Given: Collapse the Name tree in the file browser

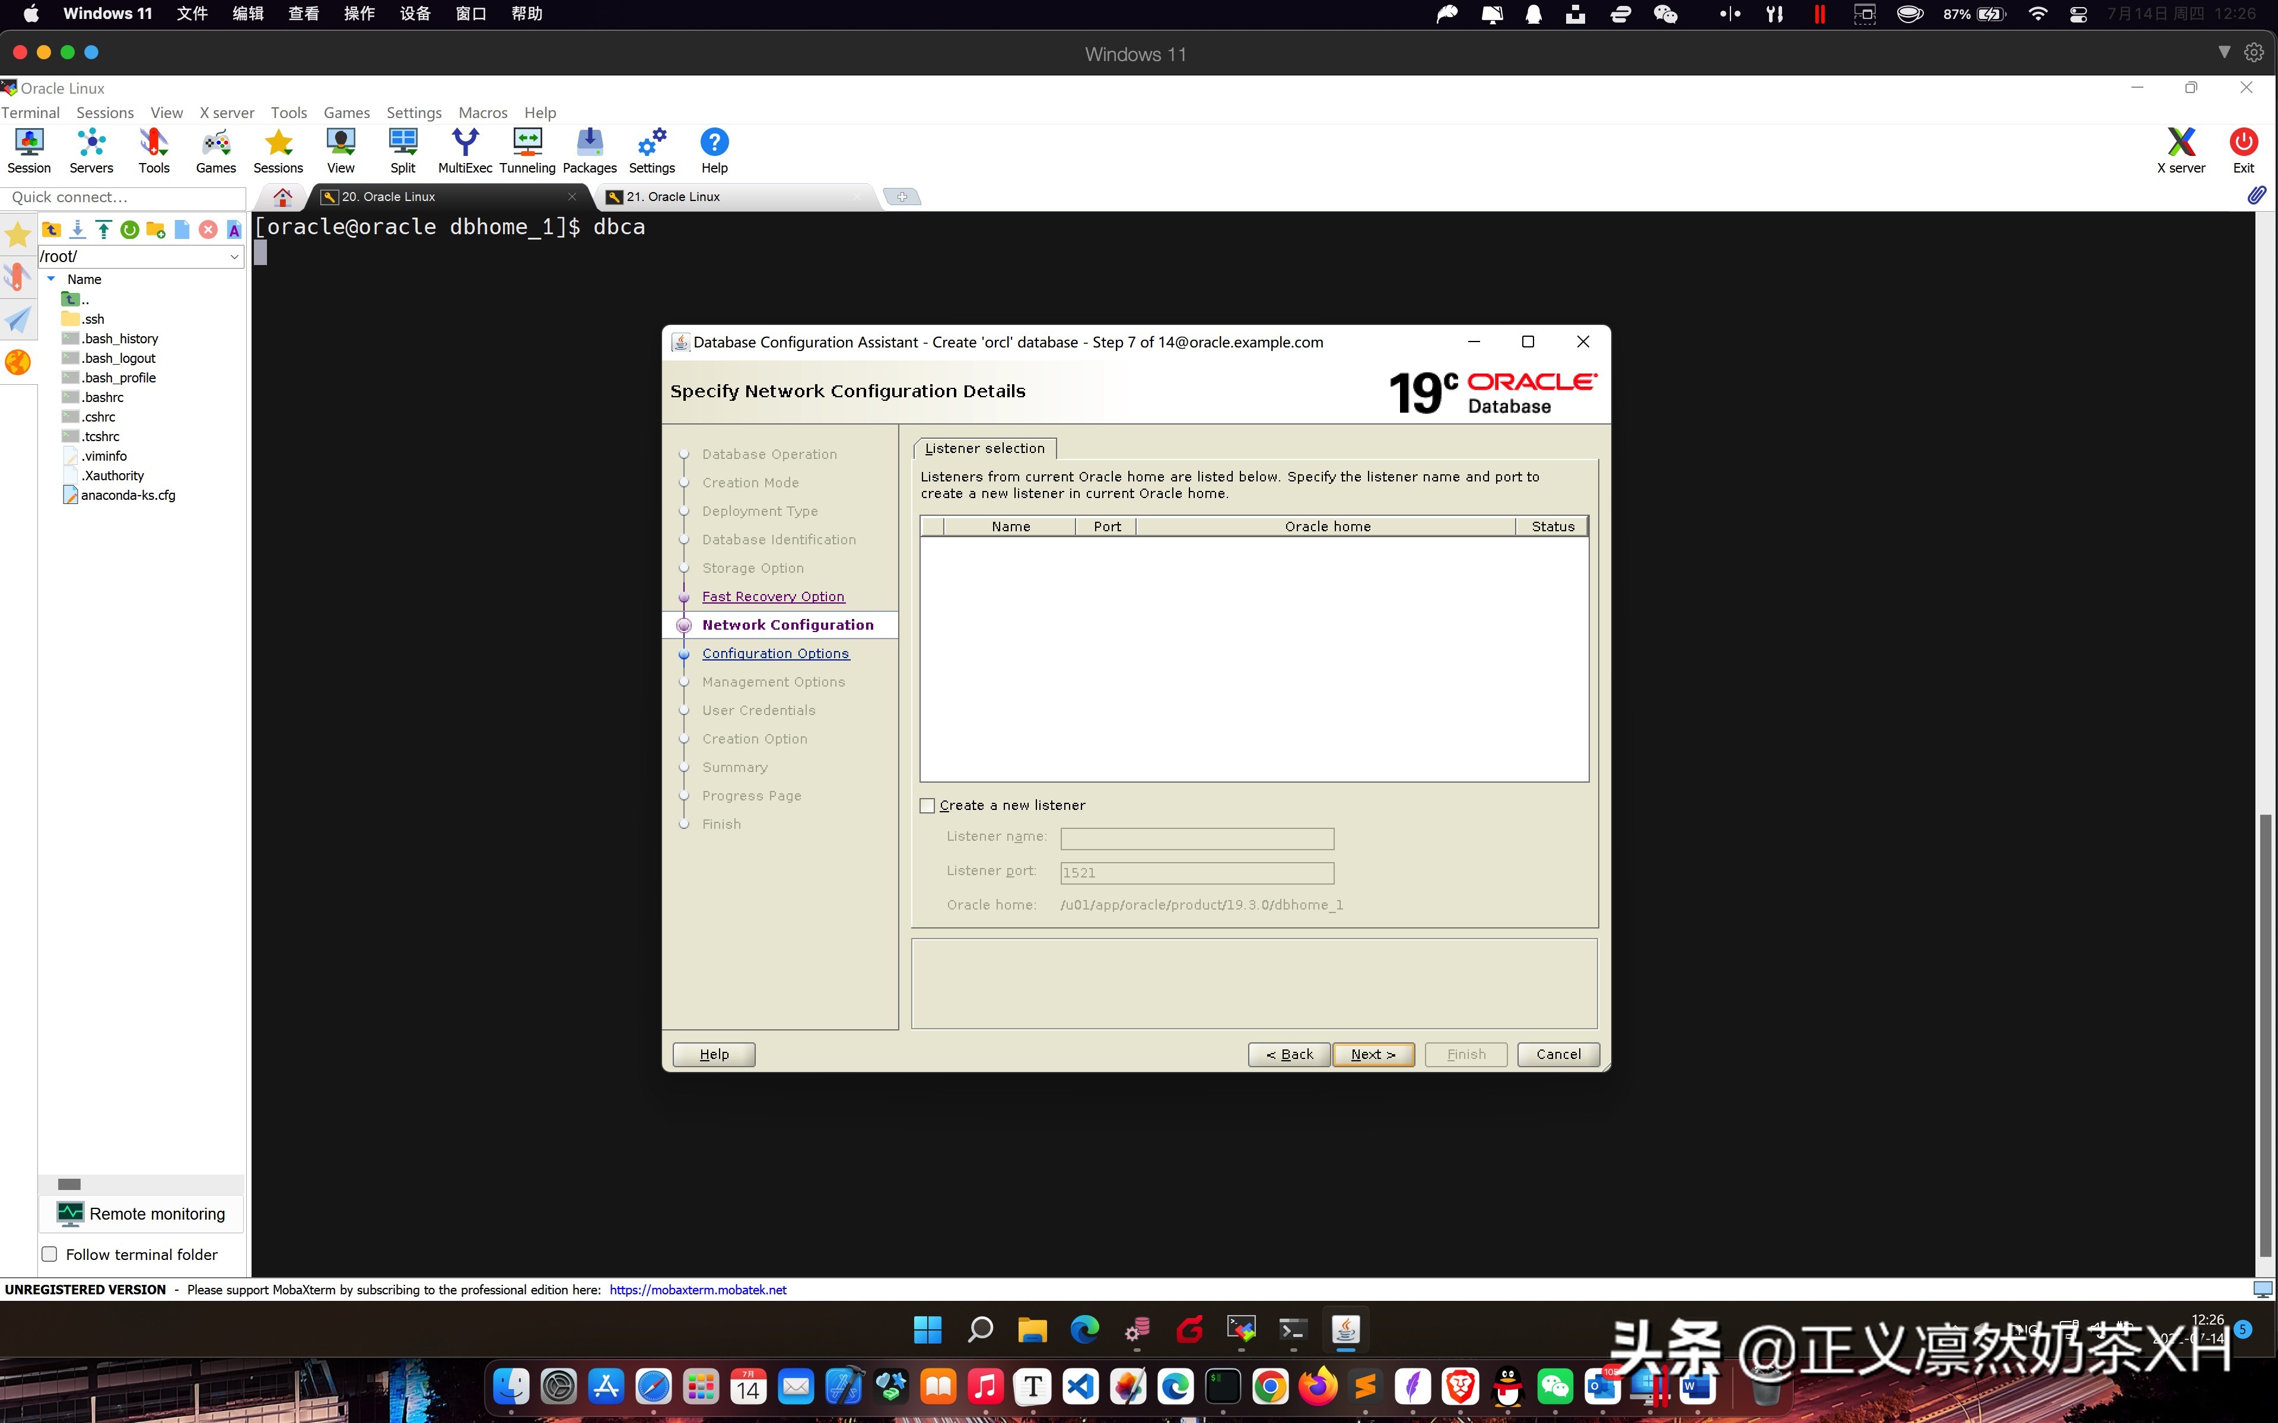Looking at the screenshot, I should click(52, 279).
